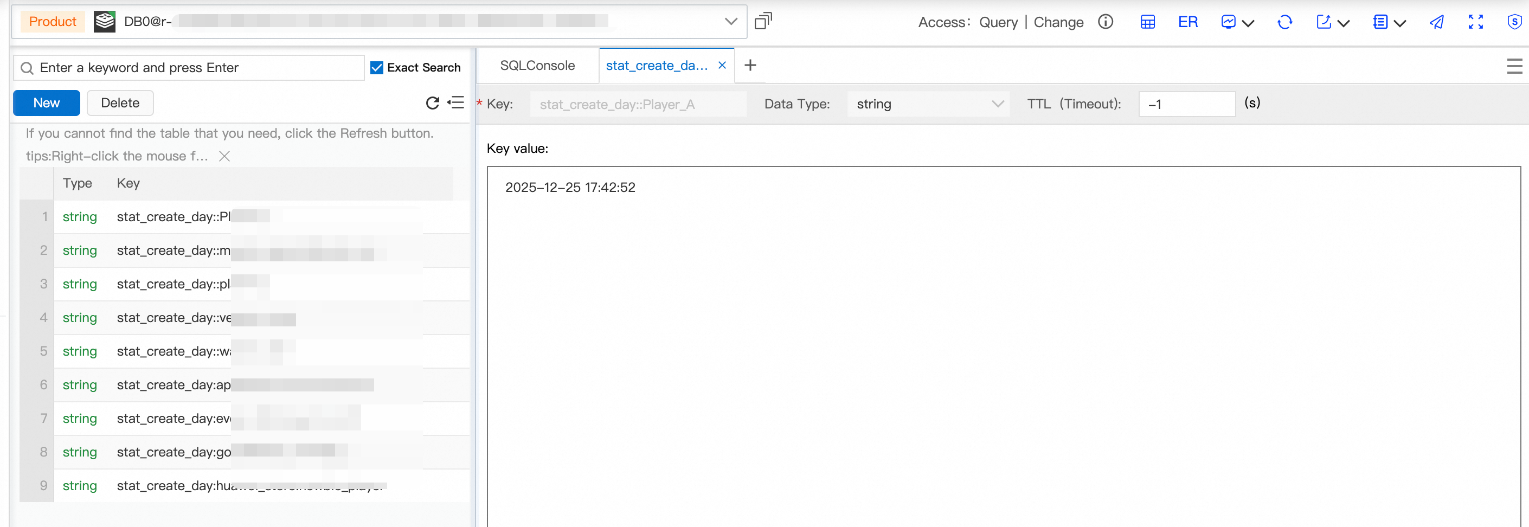The width and height of the screenshot is (1529, 527).
Task: Click the Type column header
Action: [77, 183]
